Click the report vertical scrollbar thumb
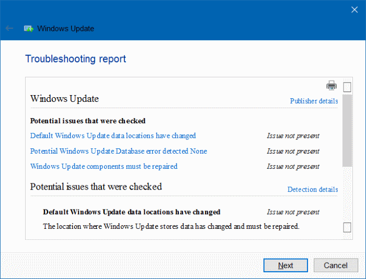Viewport: 366px width, 279px height. point(347,131)
